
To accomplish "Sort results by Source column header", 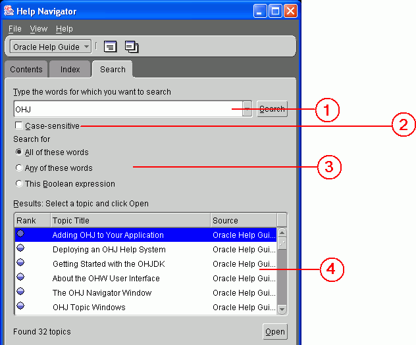I will pyautogui.click(x=244, y=220).
